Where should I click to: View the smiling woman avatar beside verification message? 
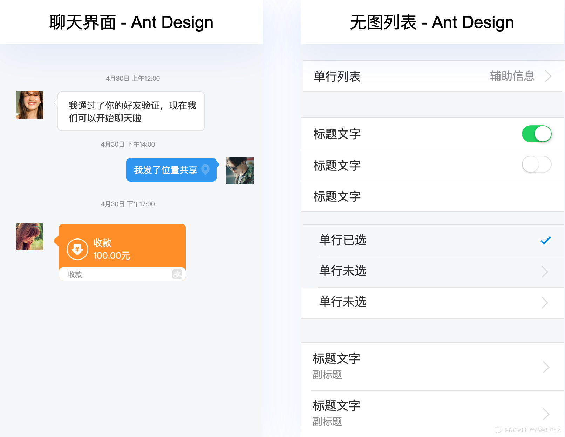pyautogui.click(x=30, y=105)
